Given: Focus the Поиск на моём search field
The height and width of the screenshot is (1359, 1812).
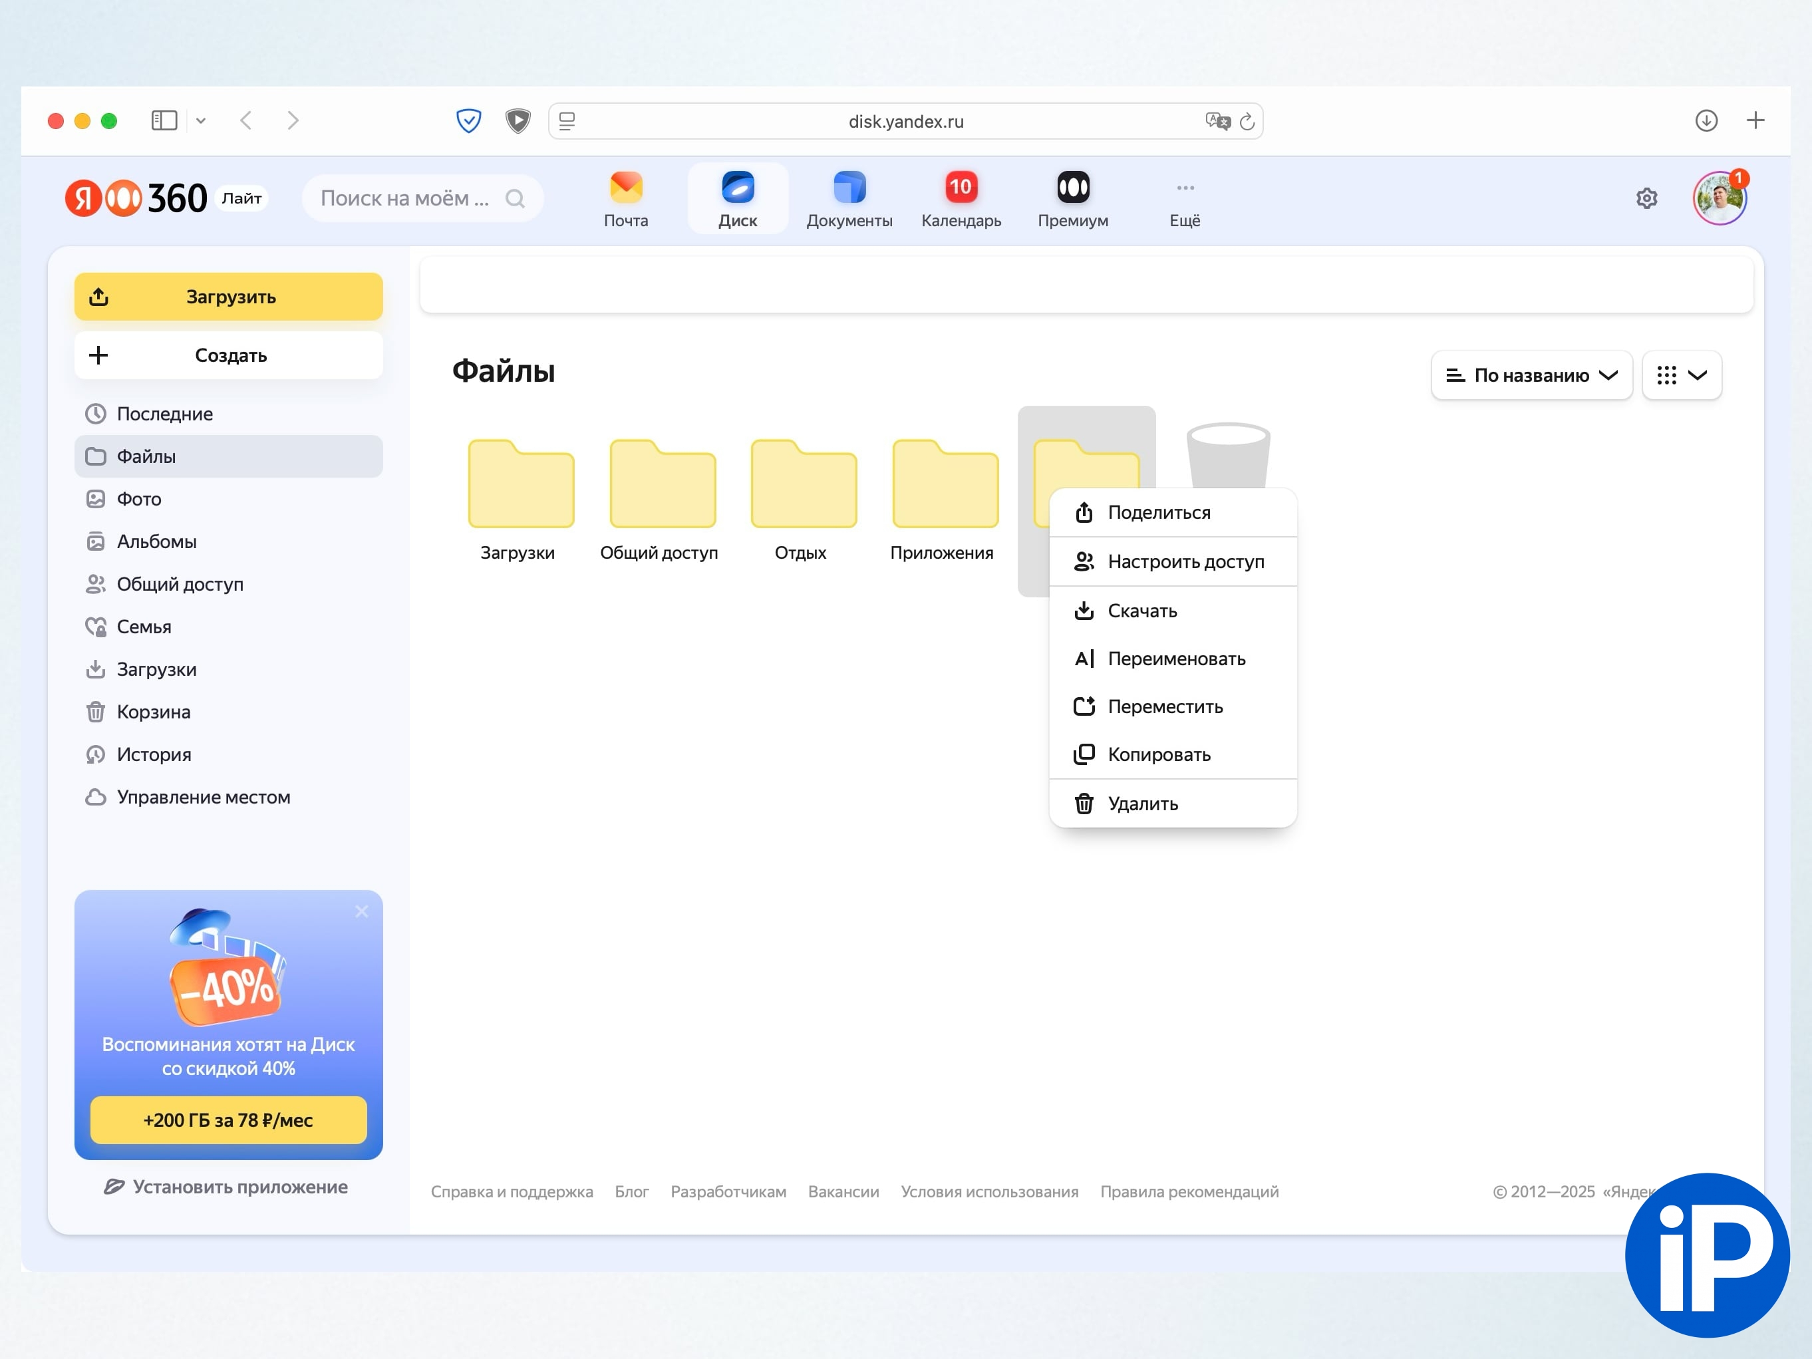Looking at the screenshot, I should 406,198.
